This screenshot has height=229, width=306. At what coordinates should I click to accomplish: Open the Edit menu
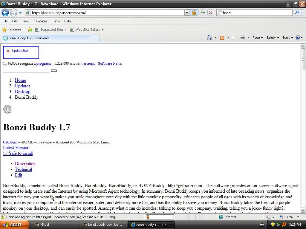click(15, 21)
